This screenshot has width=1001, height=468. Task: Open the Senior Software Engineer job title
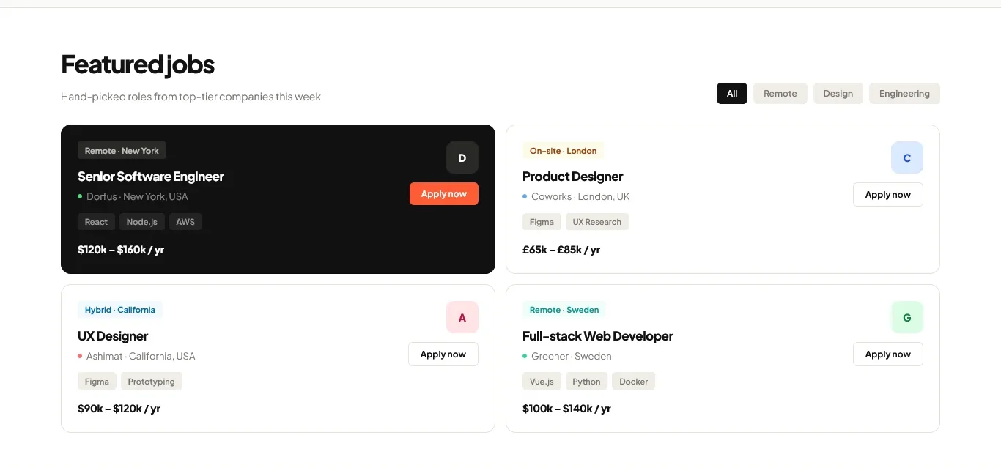click(151, 177)
